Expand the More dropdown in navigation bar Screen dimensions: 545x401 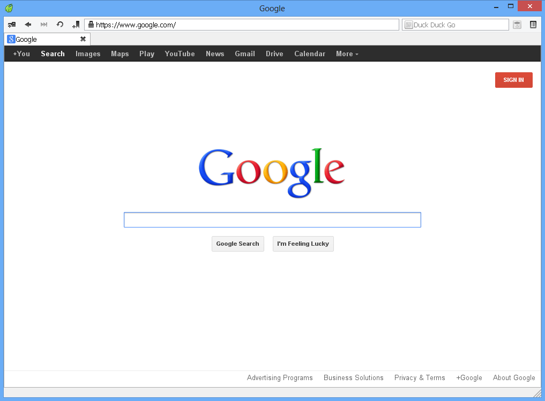(347, 54)
